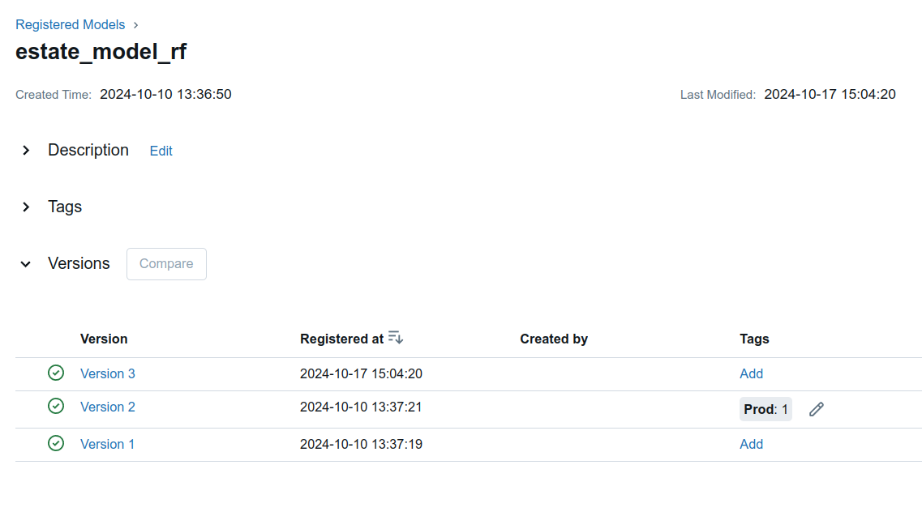Collapse the Versions section
This screenshot has height=516, width=922.
point(26,264)
